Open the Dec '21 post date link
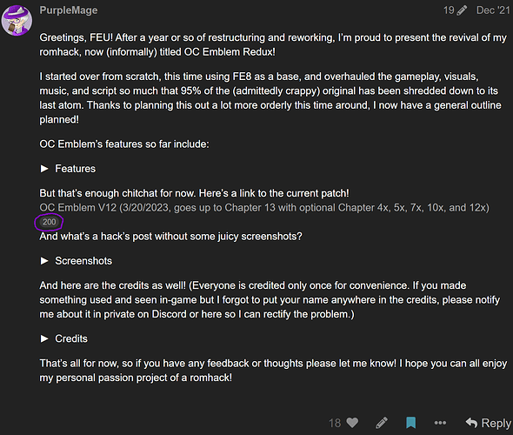The image size is (513, 435). point(493,10)
